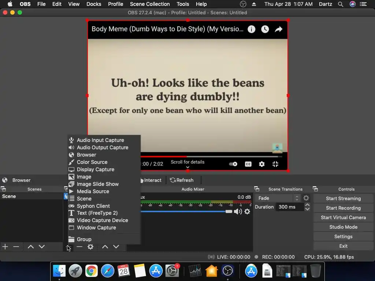Open Spotlight search in menu bar
This screenshot has height=281, width=375.
[341, 4]
